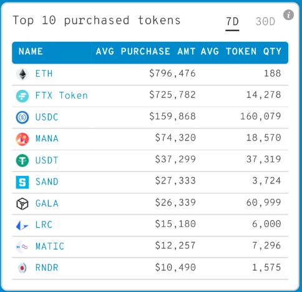Open the MATIC token link
Image resolution: width=302 pixels, height=292 pixels.
[x=50, y=246]
